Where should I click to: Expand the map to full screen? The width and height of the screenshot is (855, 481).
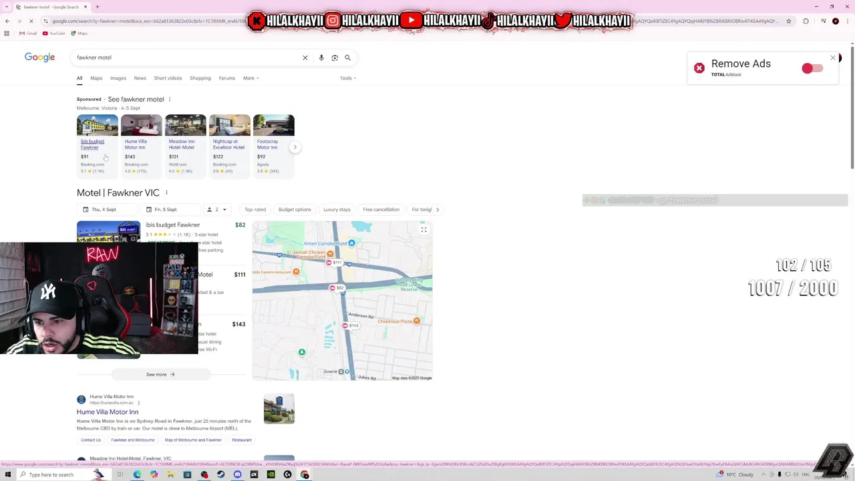[x=423, y=230]
